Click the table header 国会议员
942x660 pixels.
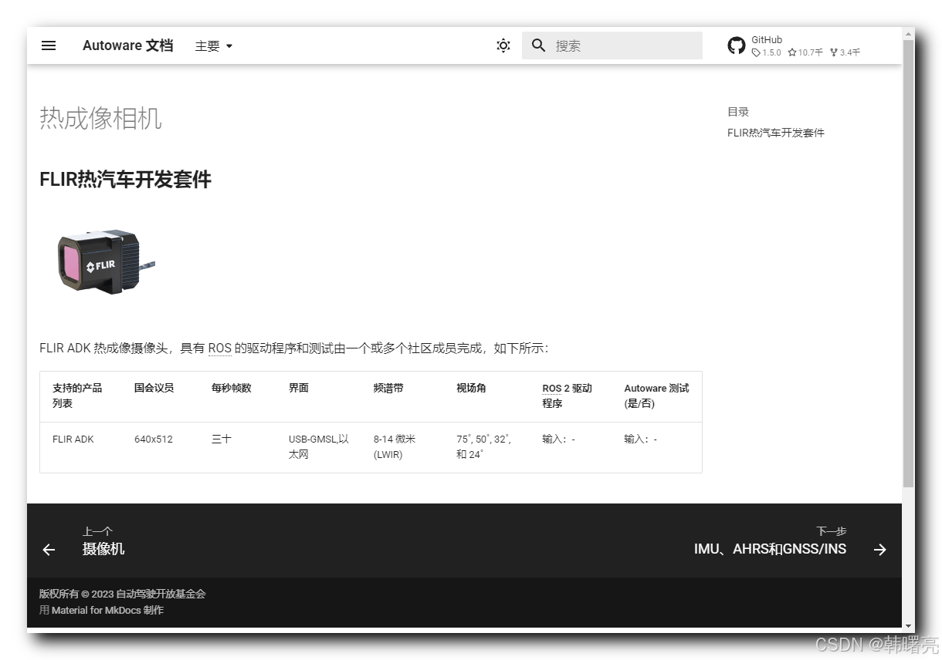coord(154,388)
